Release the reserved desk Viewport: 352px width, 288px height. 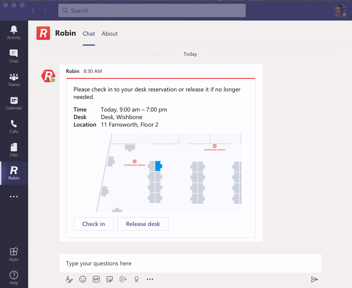pyautogui.click(x=143, y=224)
